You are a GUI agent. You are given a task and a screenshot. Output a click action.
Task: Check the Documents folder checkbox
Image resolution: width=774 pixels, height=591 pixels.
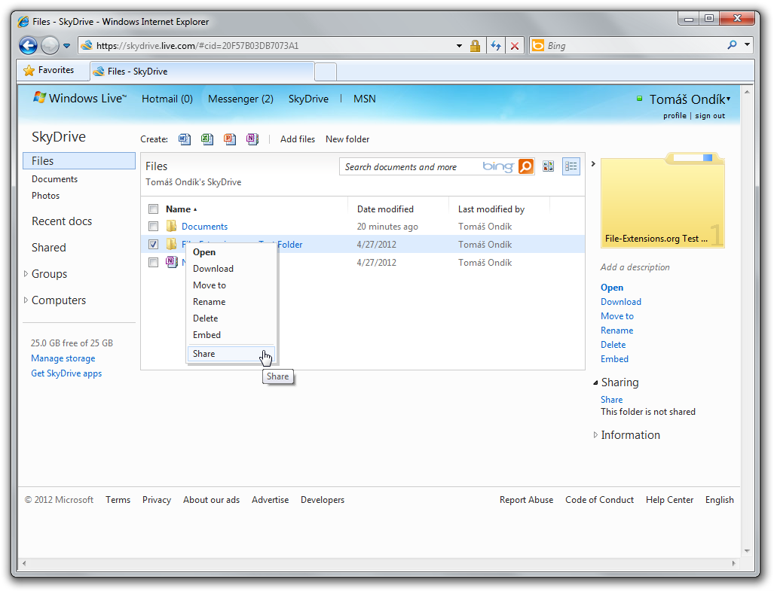(154, 226)
